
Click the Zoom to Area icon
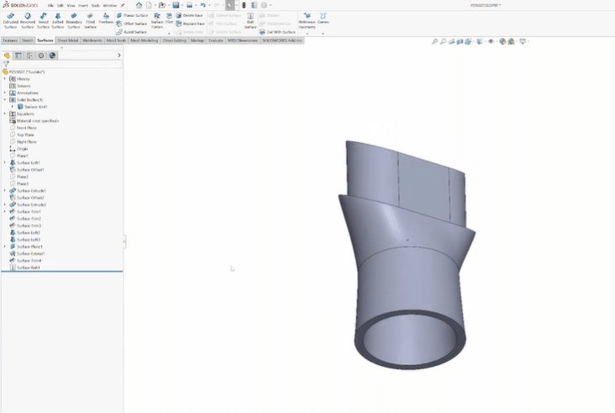[x=444, y=41]
